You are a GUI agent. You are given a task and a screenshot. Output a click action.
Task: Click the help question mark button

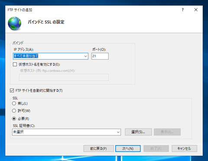183,10
